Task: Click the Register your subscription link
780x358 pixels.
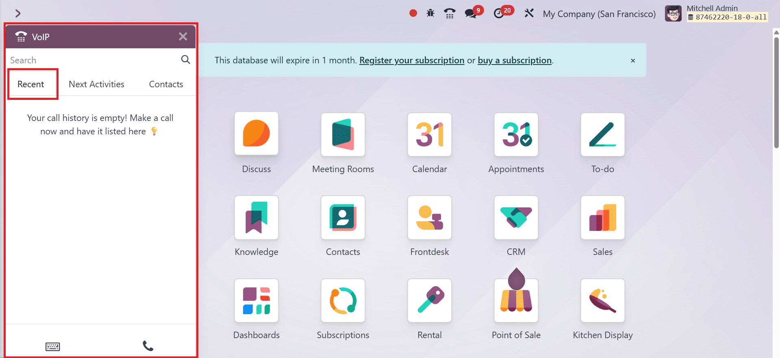Action: [x=411, y=60]
